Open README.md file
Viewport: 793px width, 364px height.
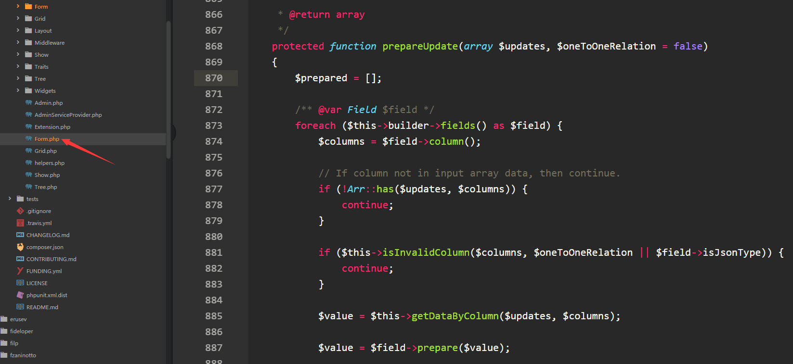pyautogui.click(x=42, y=307)
